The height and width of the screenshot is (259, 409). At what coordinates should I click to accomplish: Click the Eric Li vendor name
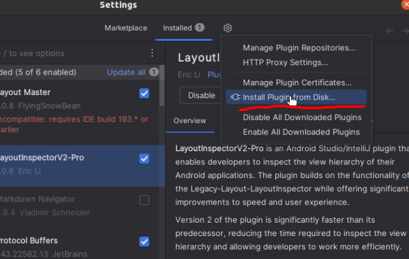pyautogui.click(x=189, y=75)
